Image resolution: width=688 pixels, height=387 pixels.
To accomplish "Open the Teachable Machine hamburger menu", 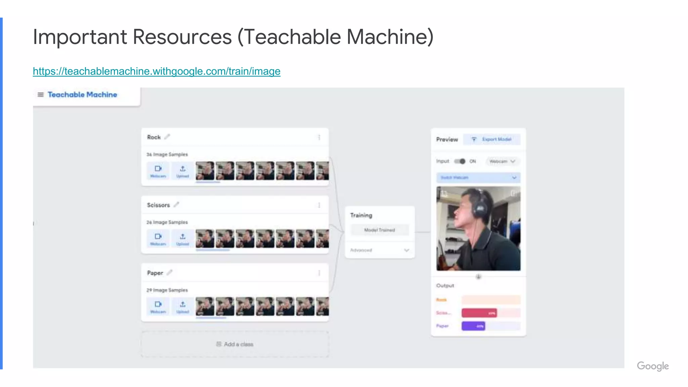I will click(41, 95).
